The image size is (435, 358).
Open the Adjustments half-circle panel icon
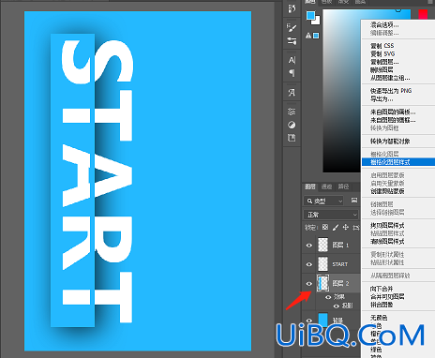[292, 125]
